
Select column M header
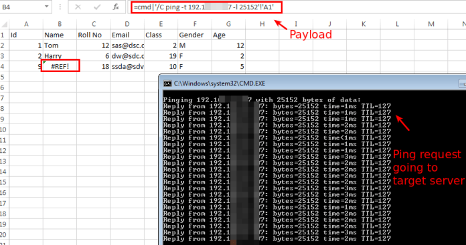click(431, 24)
